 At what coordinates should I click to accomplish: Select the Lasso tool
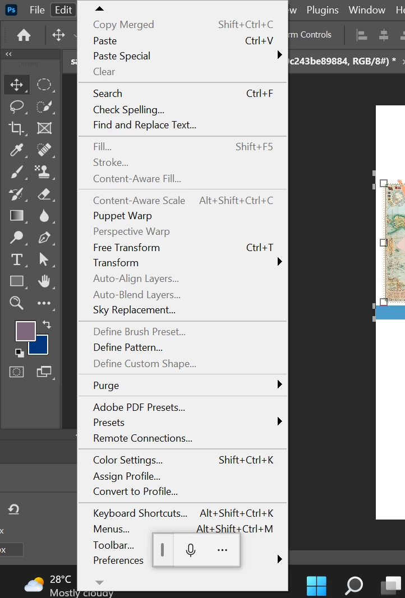coord(16,106)
